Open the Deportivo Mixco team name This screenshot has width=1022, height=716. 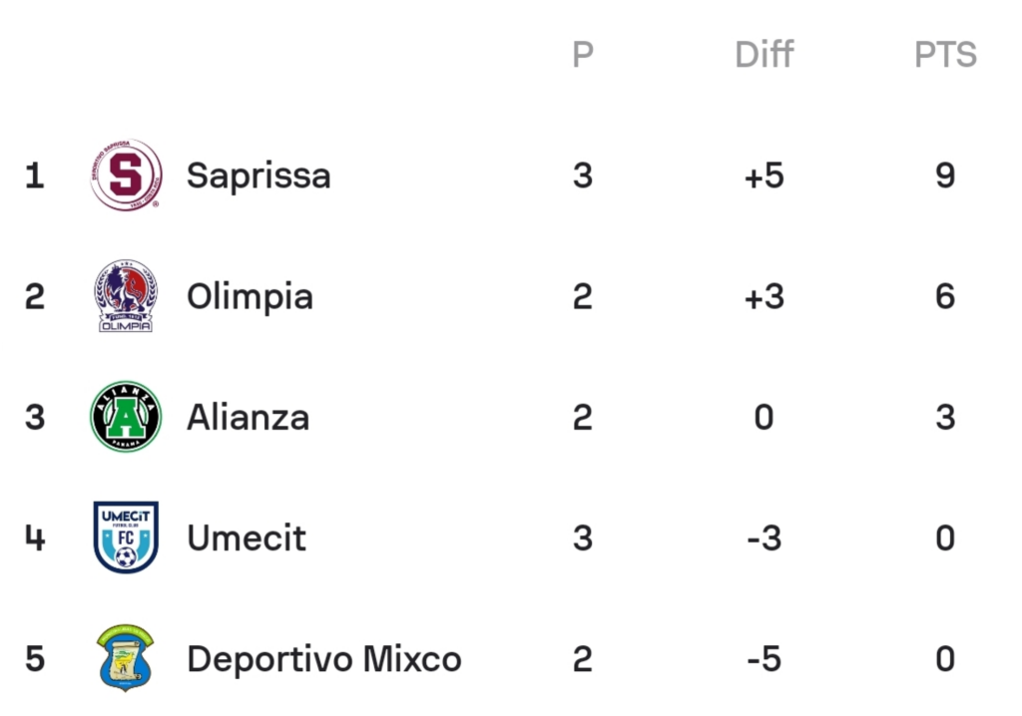(x=324, y=659)
